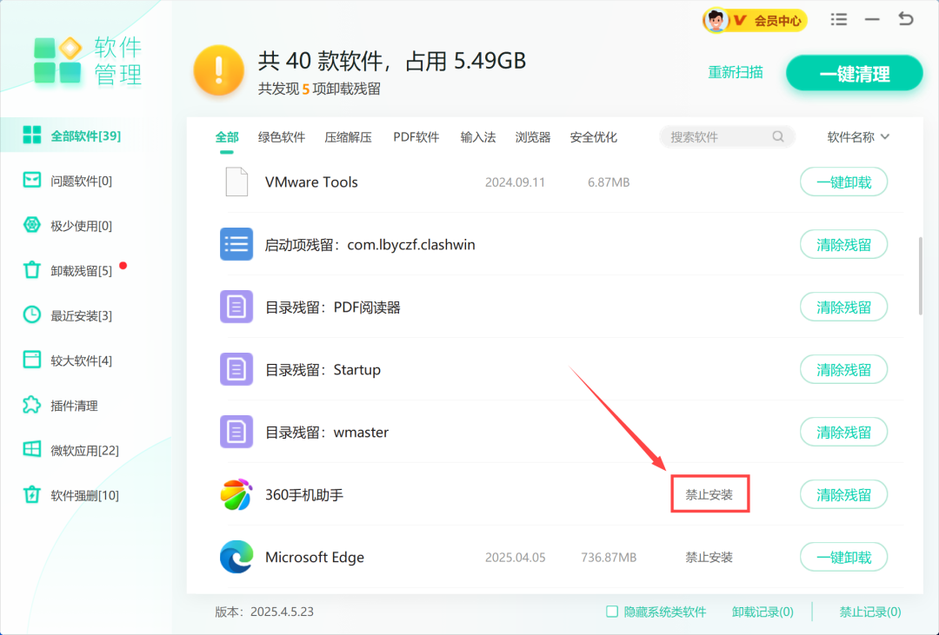Open 卸载记录(0) link
Viewport: 939px width, 635px height.
tap(763, 612)
